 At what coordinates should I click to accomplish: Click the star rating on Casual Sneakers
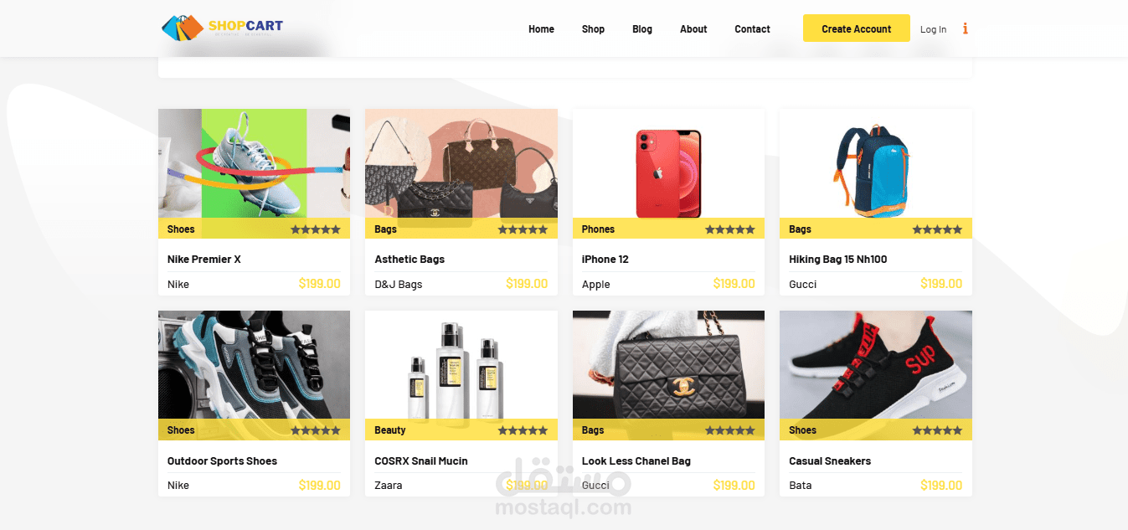pyautogui.click(x=937, y=430)
